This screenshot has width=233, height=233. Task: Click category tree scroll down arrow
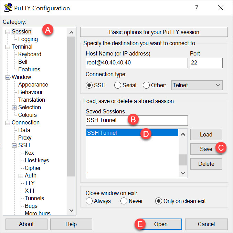pyautogui.click(x=72, y=210)
